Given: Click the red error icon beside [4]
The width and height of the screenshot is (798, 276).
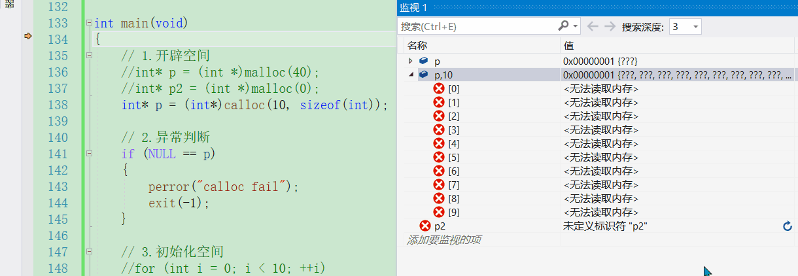Looking at the screenshot, I should click(x=440, y=143).
